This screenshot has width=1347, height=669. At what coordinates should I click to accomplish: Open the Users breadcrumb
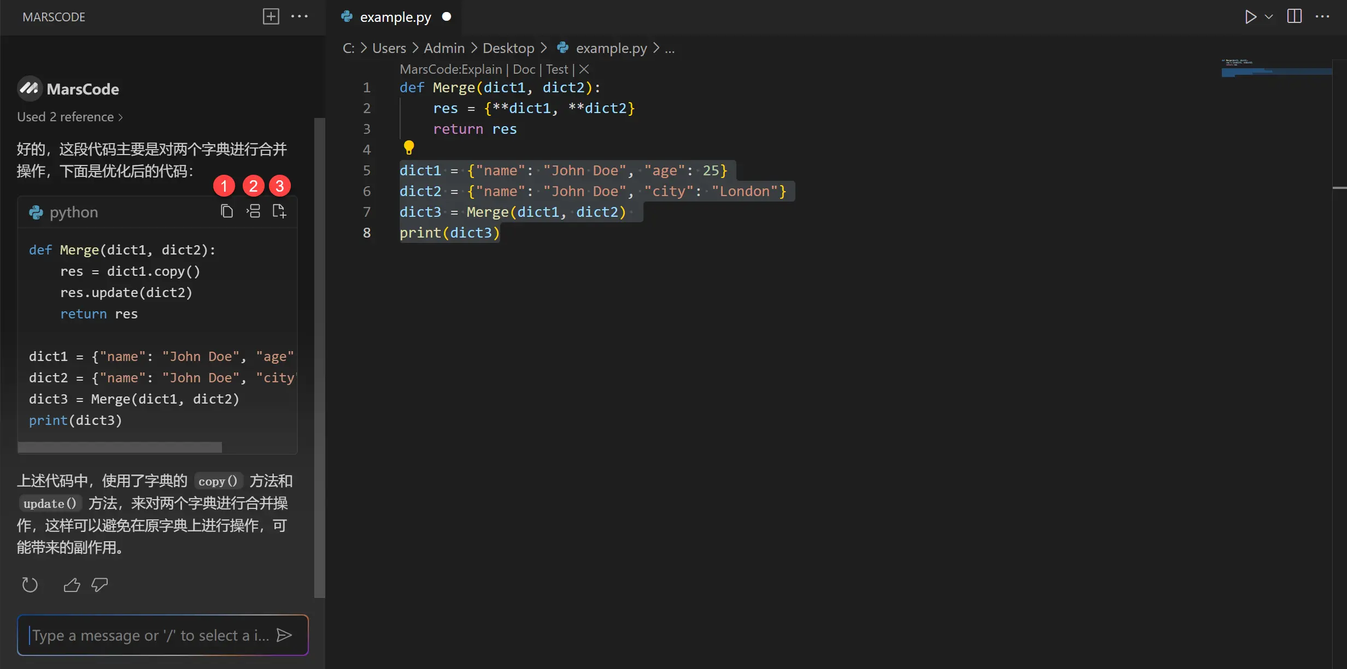tap(389, 48)
